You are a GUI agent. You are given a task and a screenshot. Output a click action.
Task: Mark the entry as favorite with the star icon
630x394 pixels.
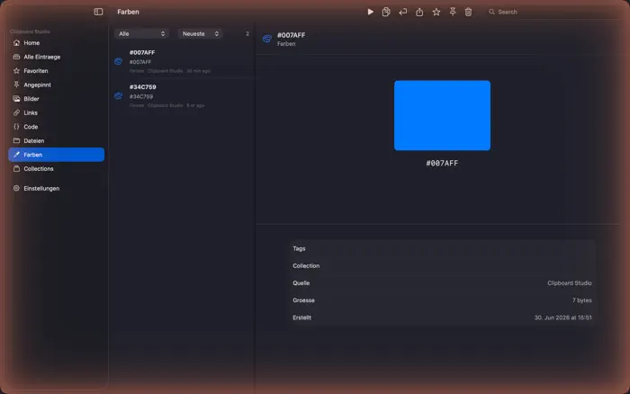point(436,12)
